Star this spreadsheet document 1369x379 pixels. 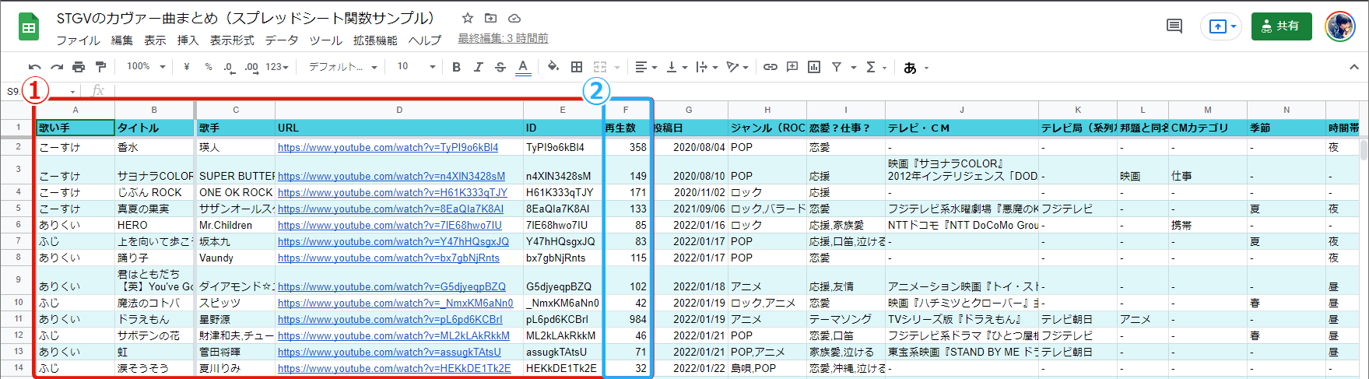pos(467,18)
